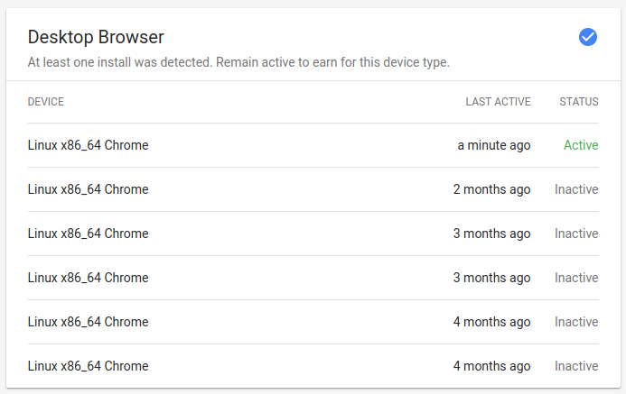Screen dimensions: 626x394
Task: Click the Desktop Browser heading
Action: (96, 37)
